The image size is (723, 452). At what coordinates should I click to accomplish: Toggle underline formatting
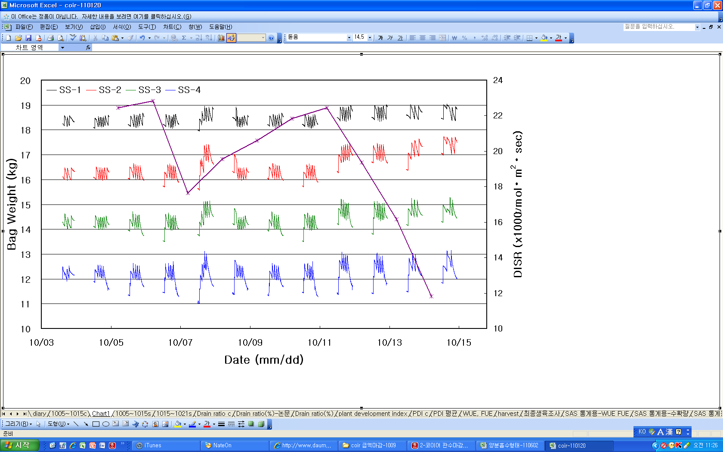[x=400, y=38]
